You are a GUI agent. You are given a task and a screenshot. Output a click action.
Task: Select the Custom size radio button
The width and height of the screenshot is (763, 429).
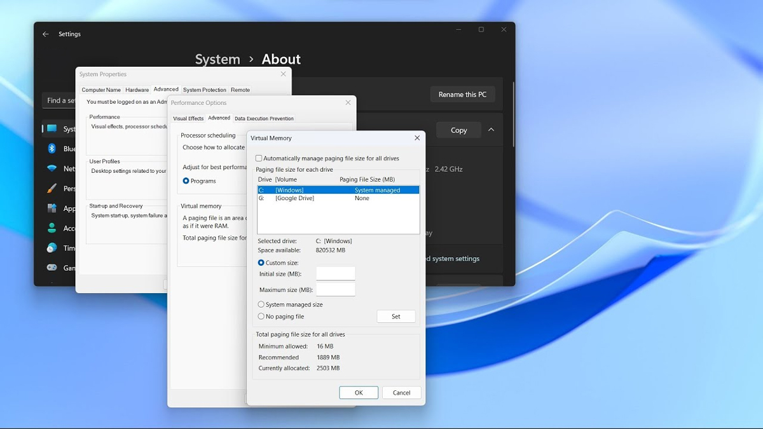coord(261,262)
